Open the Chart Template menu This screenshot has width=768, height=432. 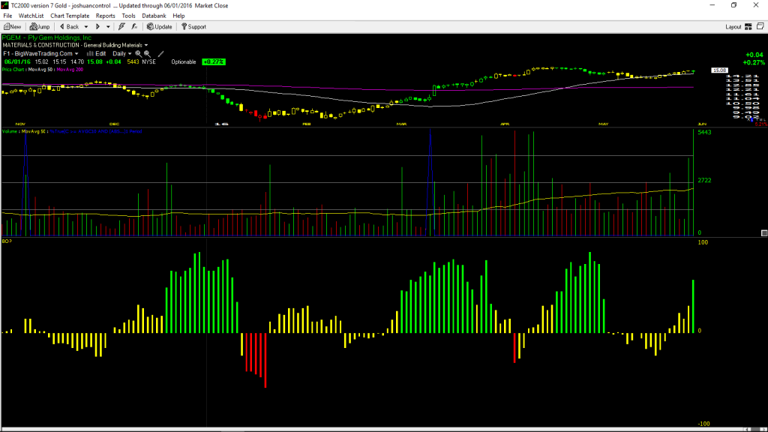[x=70, y=16]
